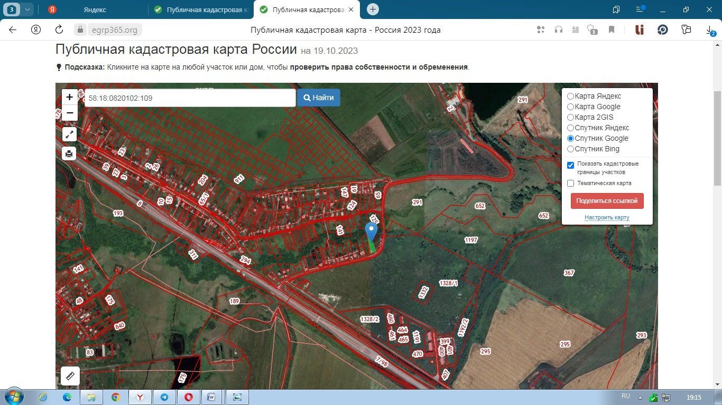The image size is (722, 405).
Task: Click the site lock security icon
Action: coord(80,30)
